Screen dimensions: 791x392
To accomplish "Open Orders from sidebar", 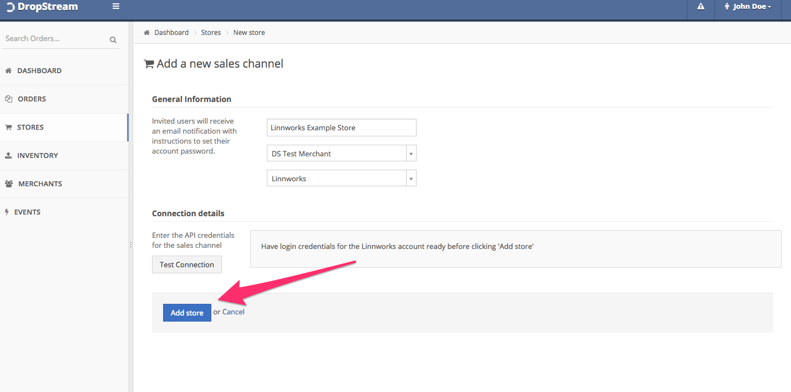I will tap(64, 99).
